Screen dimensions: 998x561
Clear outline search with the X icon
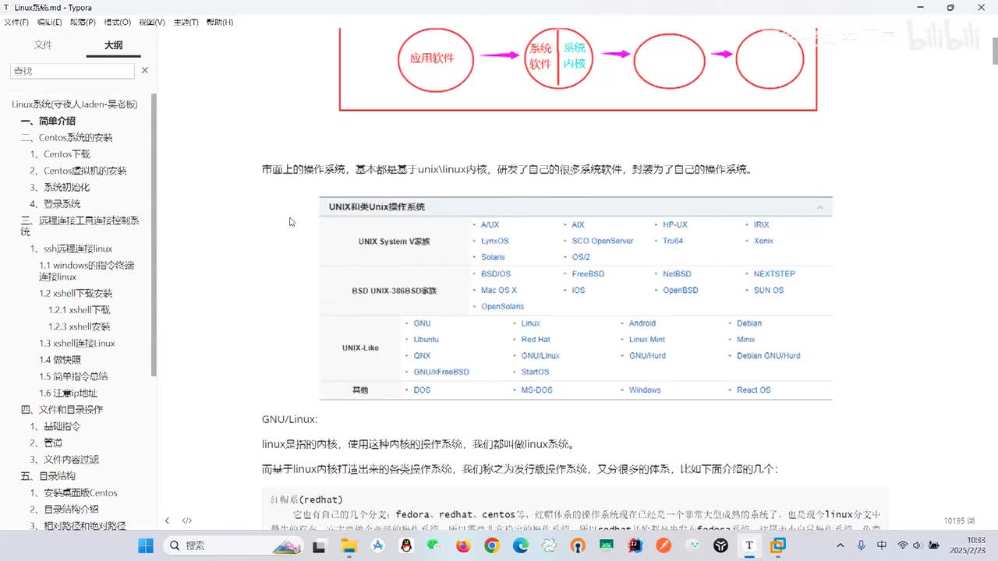pos(144,70)
